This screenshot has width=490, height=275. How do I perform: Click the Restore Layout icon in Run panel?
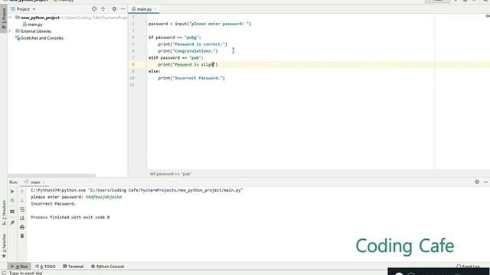(12, 212)
